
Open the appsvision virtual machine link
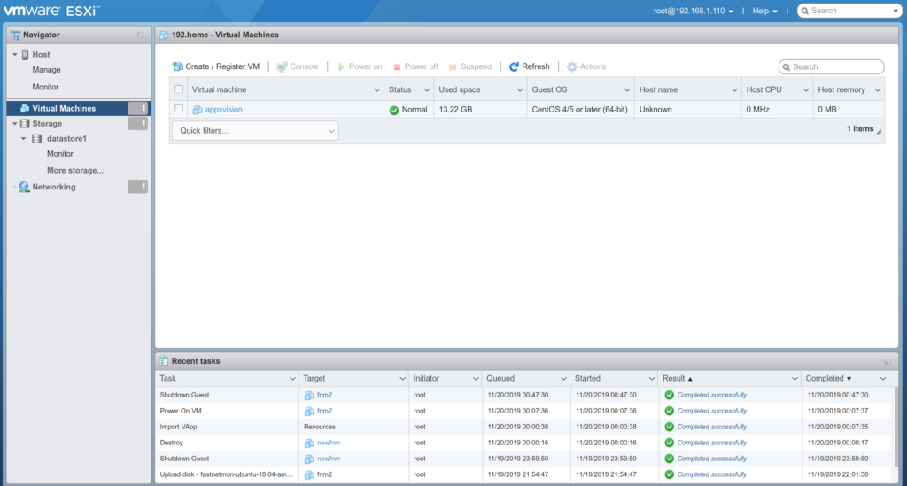click(x=224, y=109)
